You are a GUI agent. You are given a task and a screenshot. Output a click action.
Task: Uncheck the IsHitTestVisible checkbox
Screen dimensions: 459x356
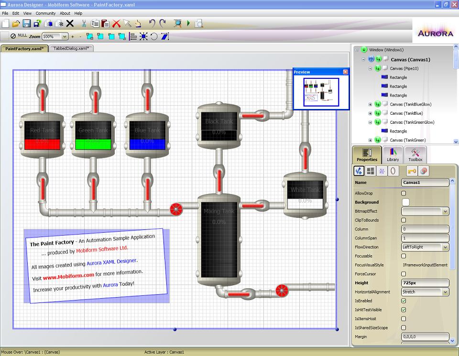pos(404,310)
